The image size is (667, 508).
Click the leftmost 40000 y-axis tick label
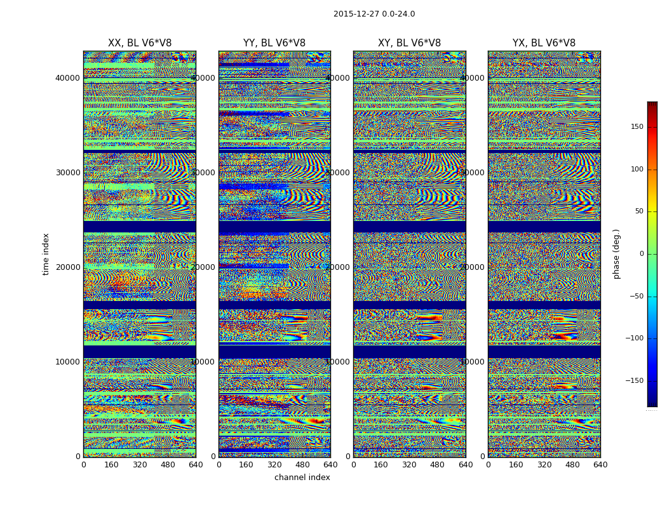[68, 78]
